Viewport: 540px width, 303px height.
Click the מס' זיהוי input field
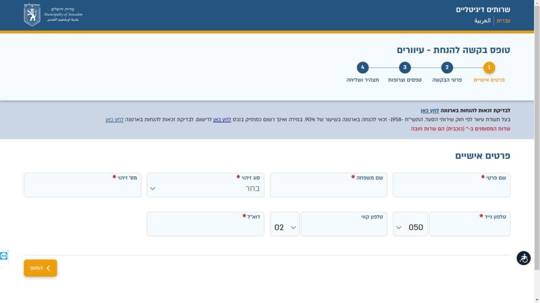82,188
